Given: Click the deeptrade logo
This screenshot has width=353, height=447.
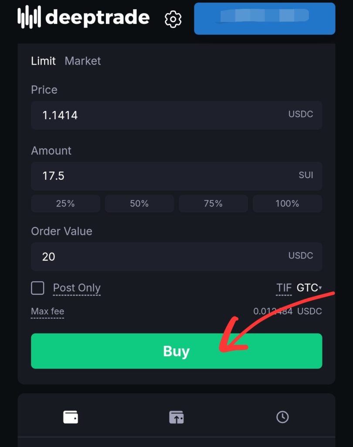Looking at the screenshot, I should [x=84, y=18].
